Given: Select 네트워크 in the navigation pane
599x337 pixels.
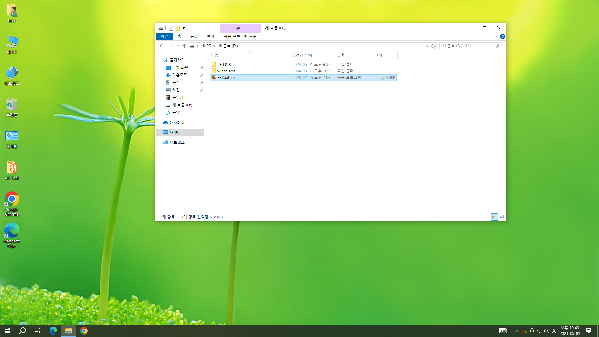Looking at the screenshot, I should tap(177, 143).
